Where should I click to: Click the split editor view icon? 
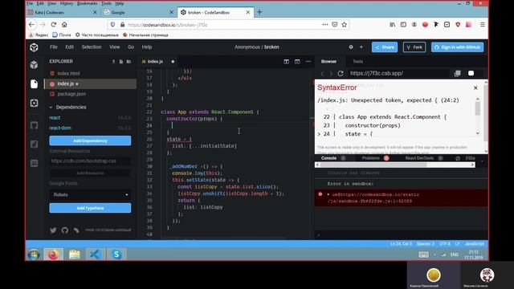pyautogui.click(x=286, y=62)
